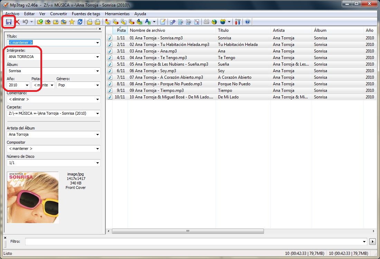380x259 pixels.
Task: Click the Tag - Filename converter icon
Action: pos(107,22)
